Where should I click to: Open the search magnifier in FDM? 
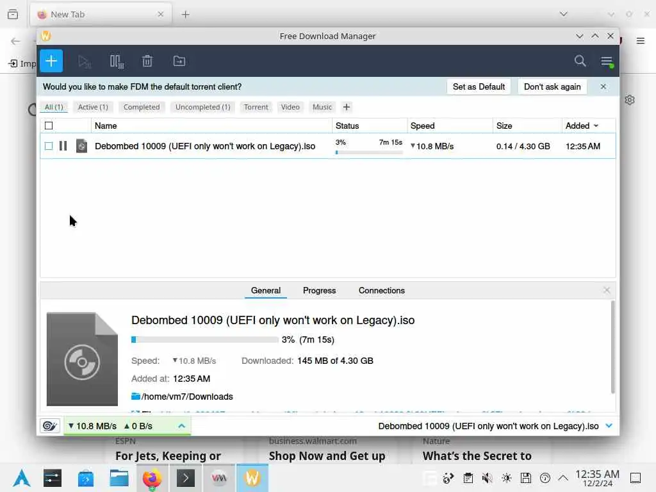pyautogui.click(x=580, y=61)
